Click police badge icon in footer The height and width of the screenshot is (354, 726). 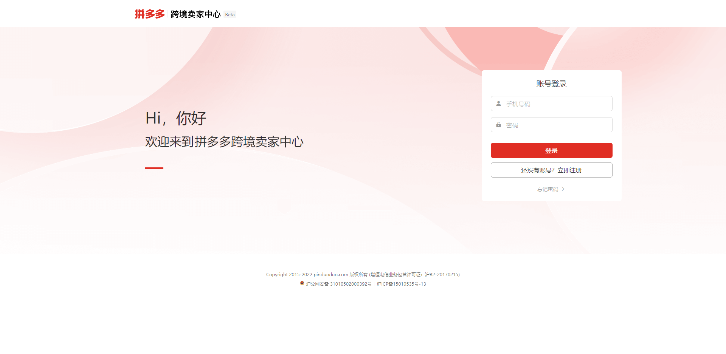302,283
